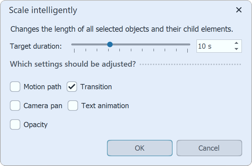
Task: Click the Motion path label text
Action: click(42, 87)
